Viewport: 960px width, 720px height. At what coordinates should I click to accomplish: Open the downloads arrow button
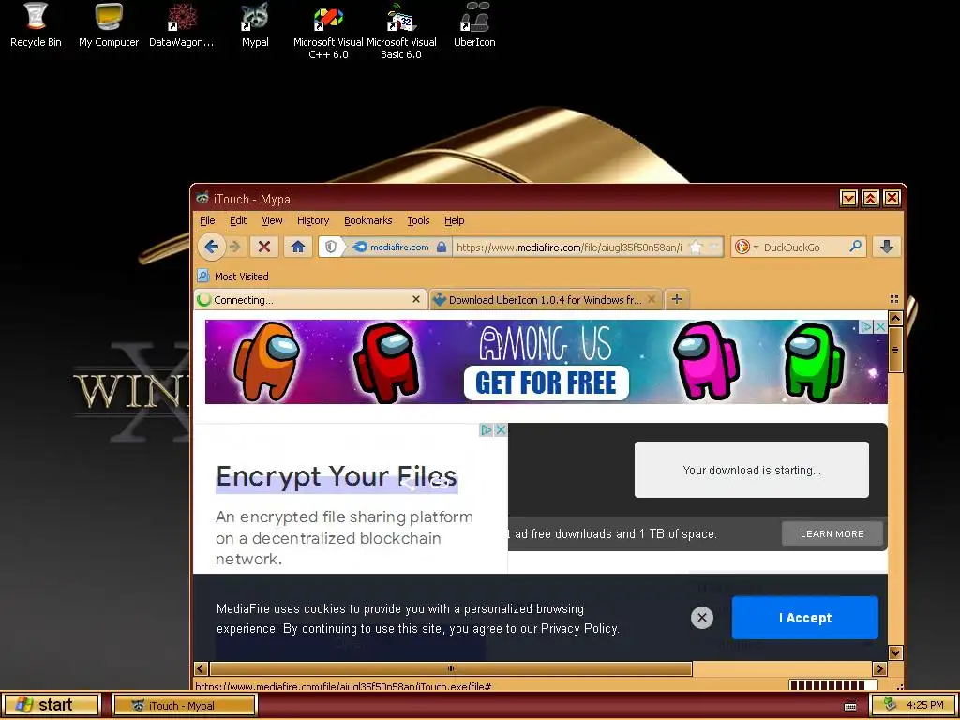[x=887, y=247]
